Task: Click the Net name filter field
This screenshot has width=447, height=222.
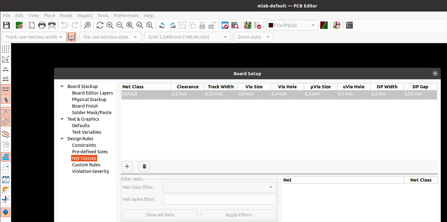Action: 220,199
